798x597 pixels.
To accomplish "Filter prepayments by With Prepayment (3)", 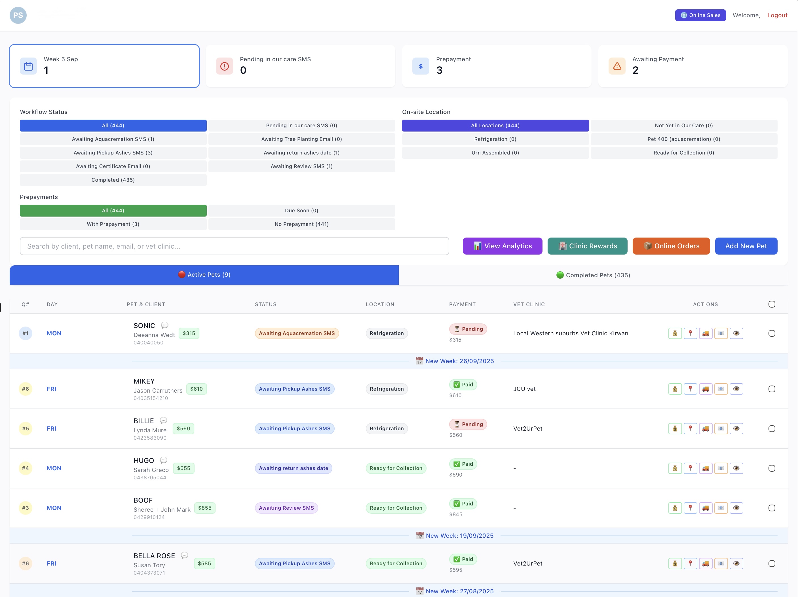I will pos(113,224).
